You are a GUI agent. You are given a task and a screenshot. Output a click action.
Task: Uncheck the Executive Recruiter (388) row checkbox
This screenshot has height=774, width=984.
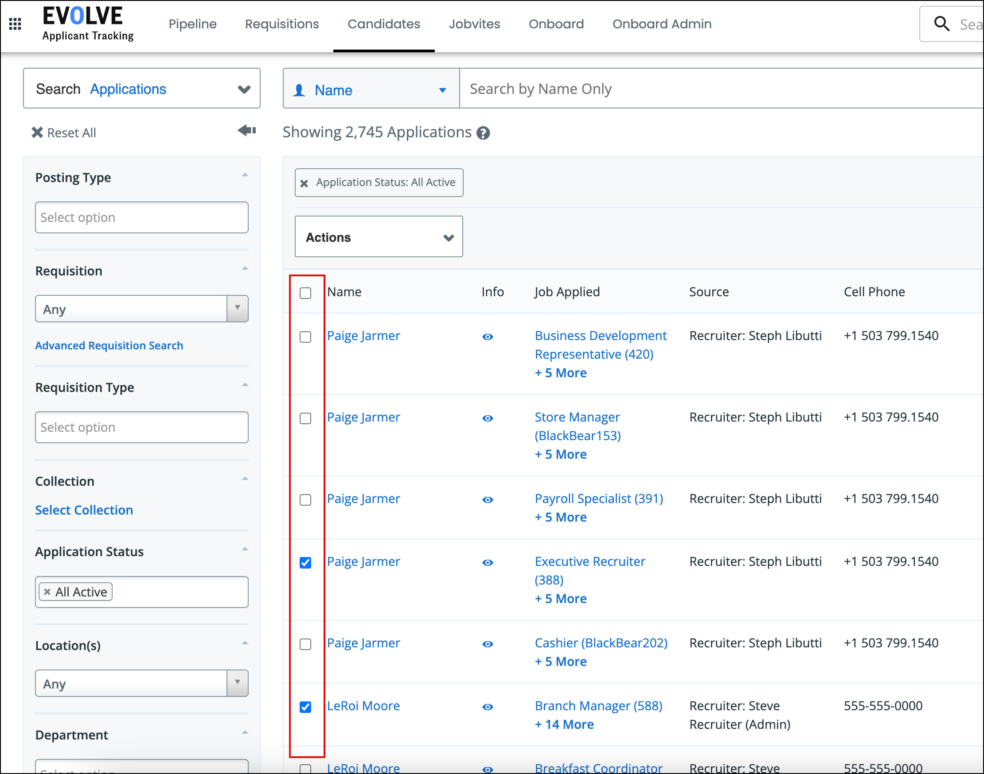point(305,563)
